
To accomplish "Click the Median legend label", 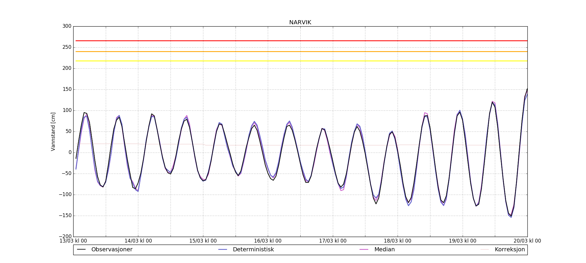I will pos(384,250).
